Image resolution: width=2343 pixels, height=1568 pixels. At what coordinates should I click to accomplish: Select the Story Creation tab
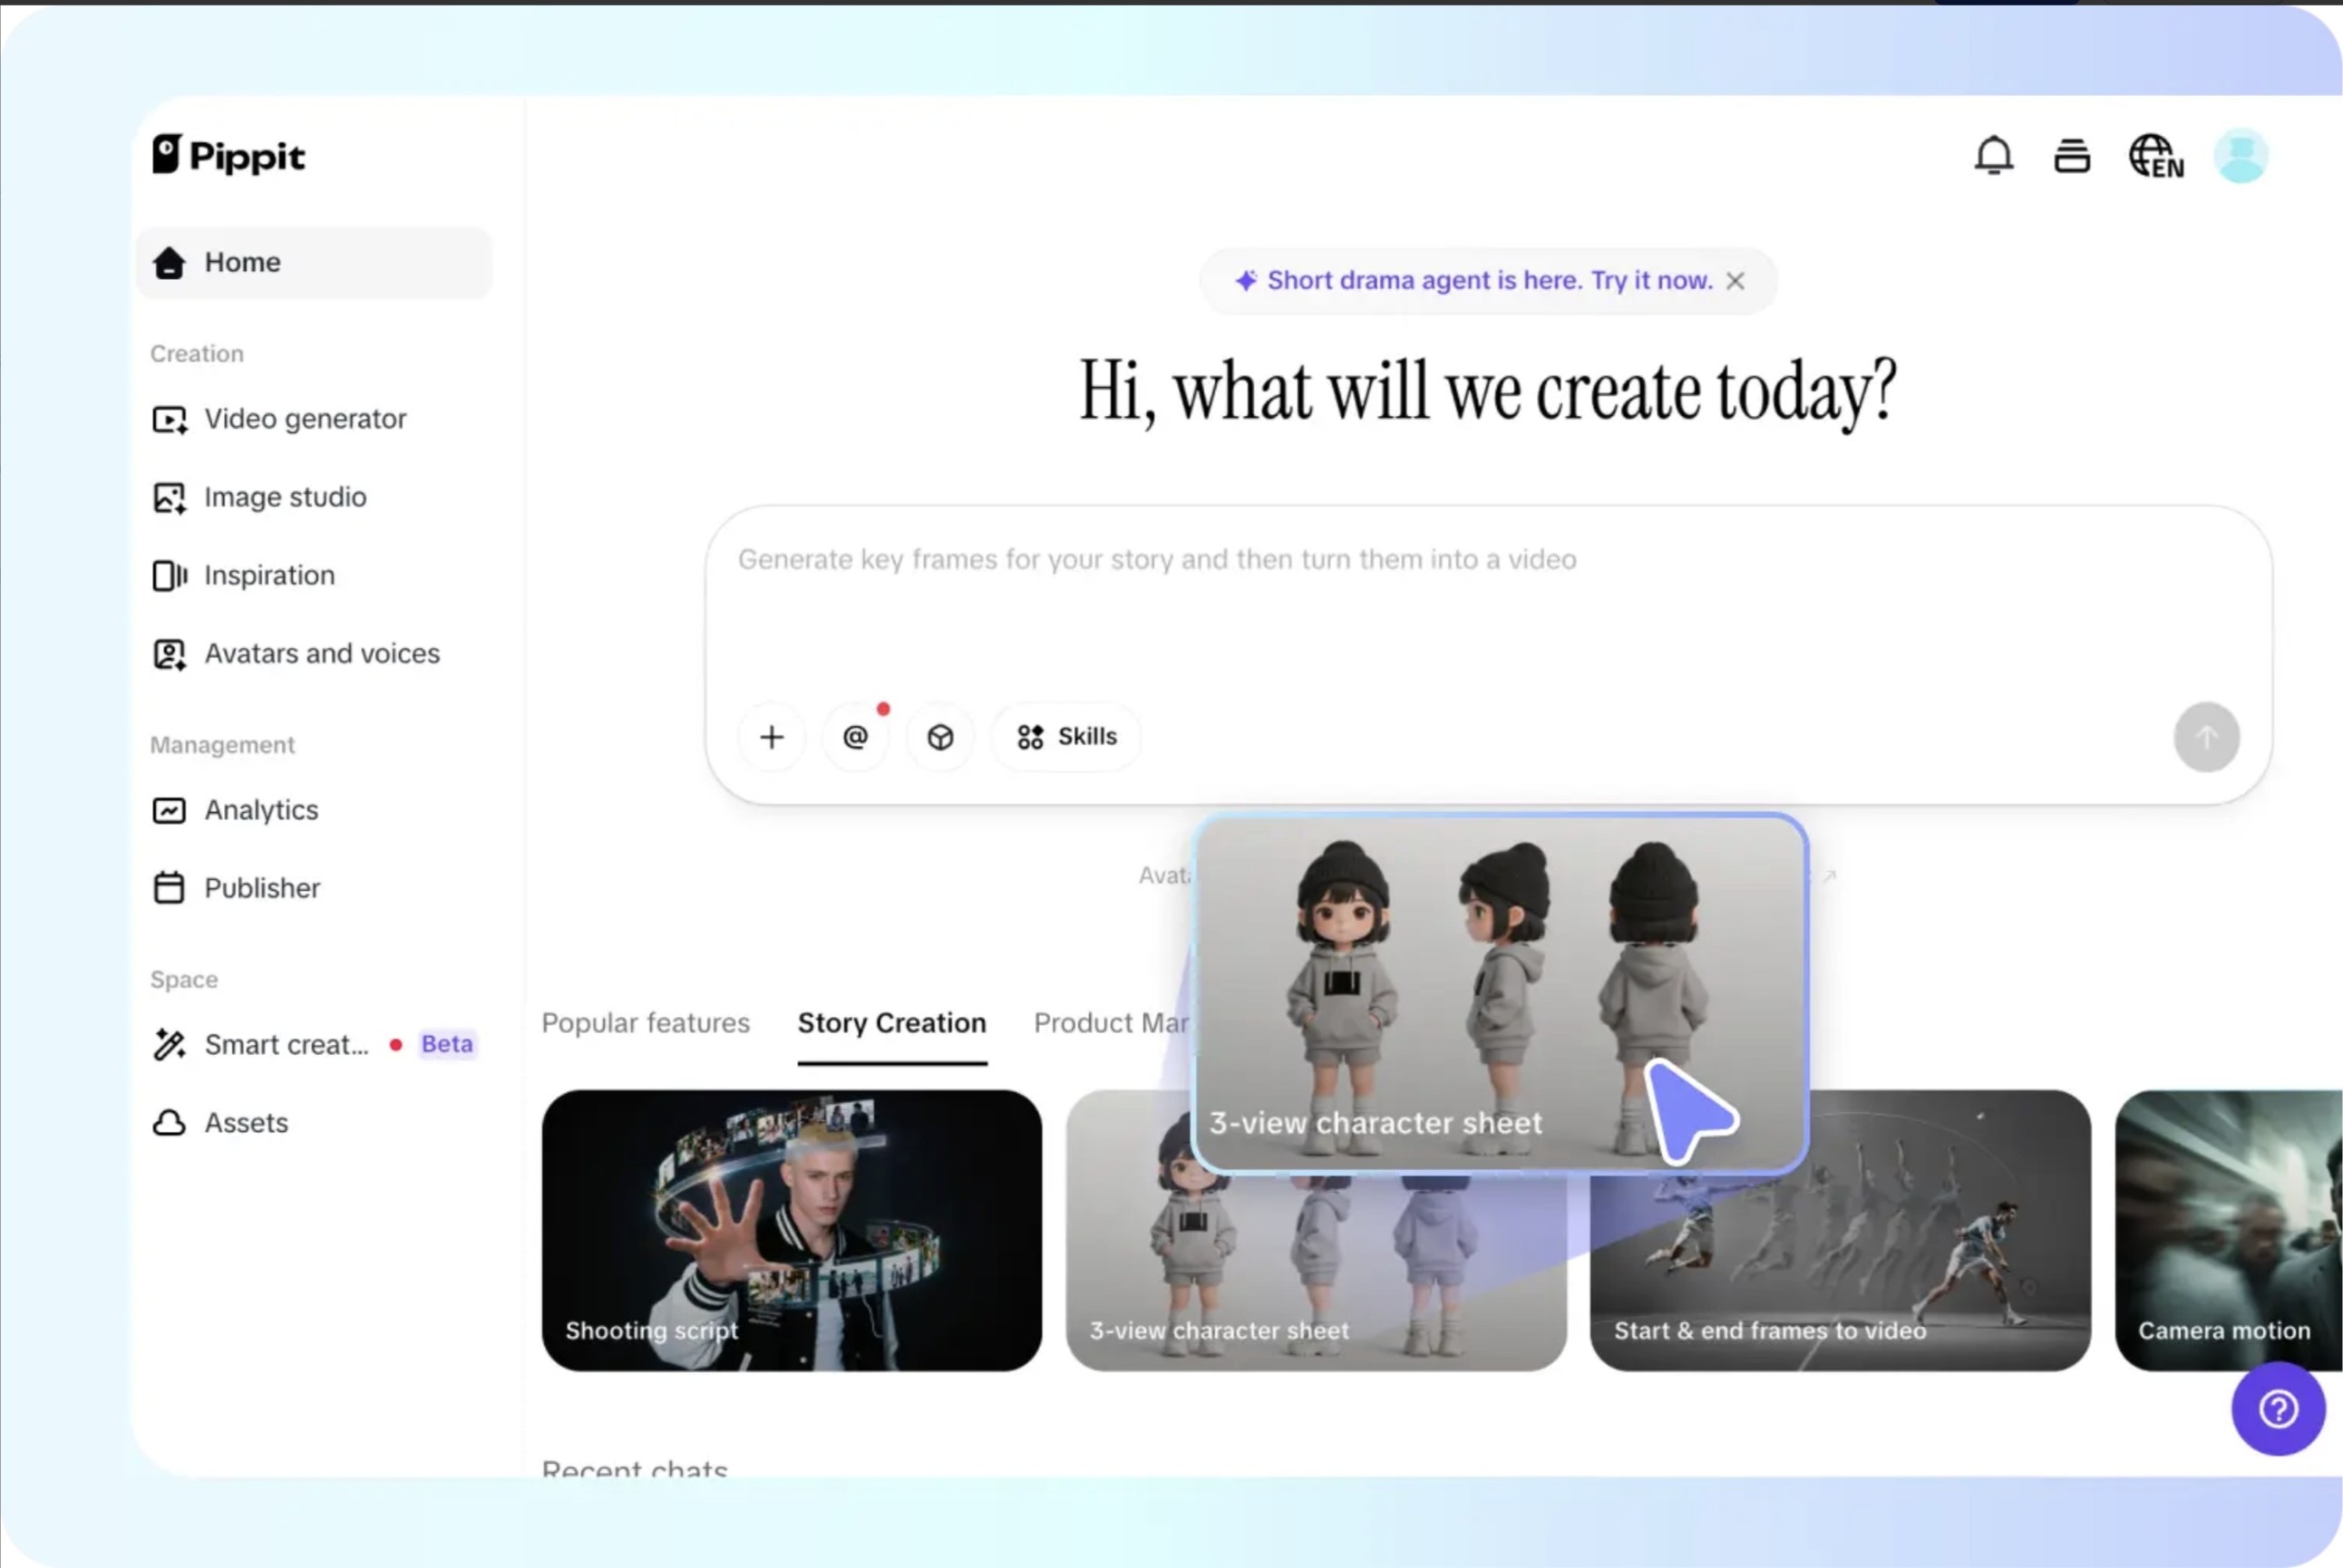(x=891, y=1023)
